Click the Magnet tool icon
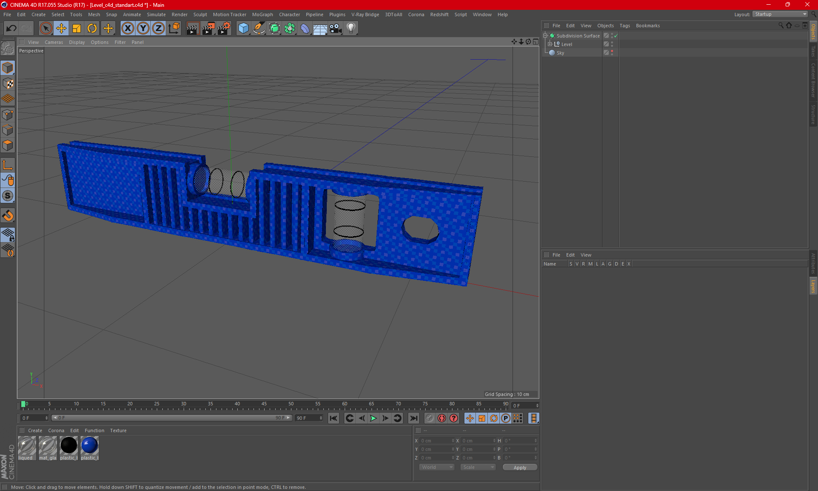This screenshot has width=818, height=491. [x=8, y=215]
